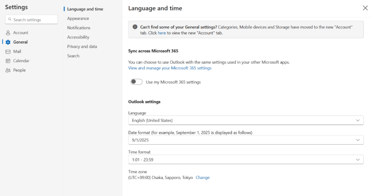Toggle Use my Microsoft 365 settings

pos(137,82)
